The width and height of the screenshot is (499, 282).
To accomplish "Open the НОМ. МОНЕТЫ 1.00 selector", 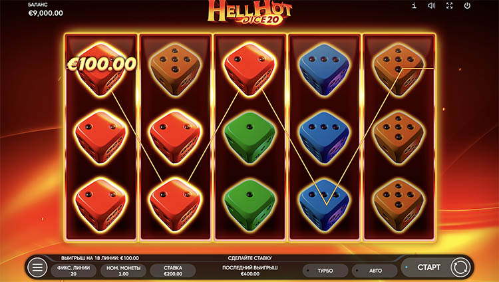I will click(x=123, y=271).
